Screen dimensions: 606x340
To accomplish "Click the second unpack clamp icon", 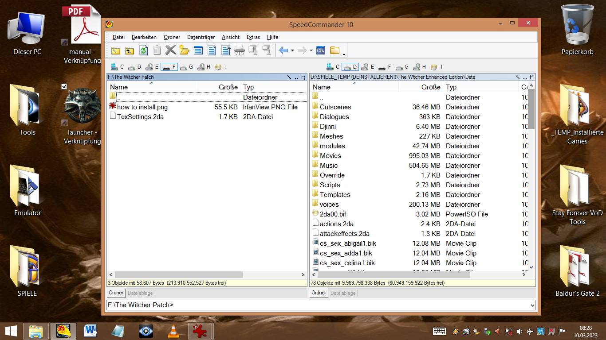I will [267, 50].
